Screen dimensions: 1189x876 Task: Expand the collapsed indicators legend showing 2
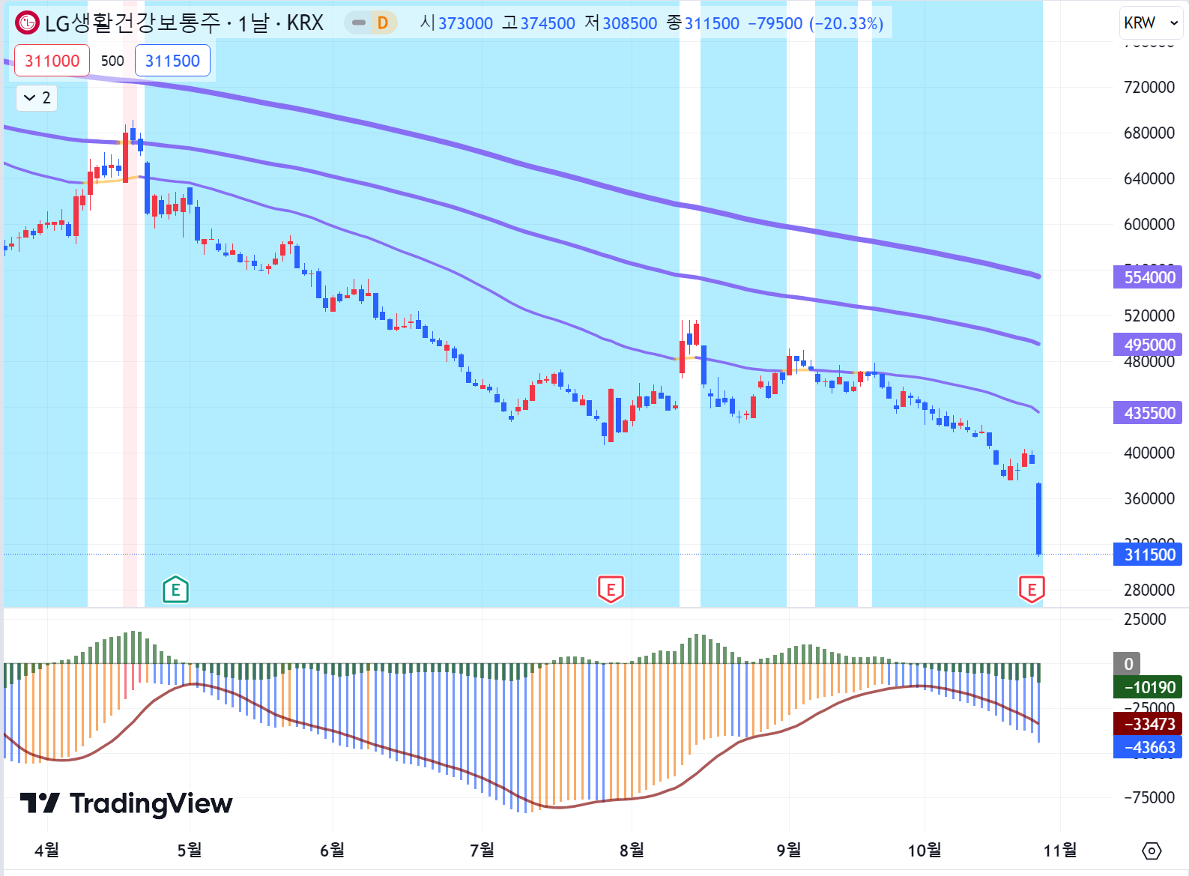pyautogui.click(x=37, y=97)
